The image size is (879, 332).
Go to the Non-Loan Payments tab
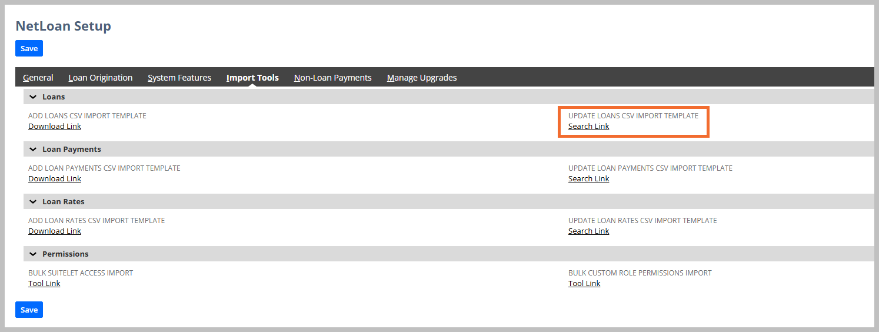click(x=333, y=78)
